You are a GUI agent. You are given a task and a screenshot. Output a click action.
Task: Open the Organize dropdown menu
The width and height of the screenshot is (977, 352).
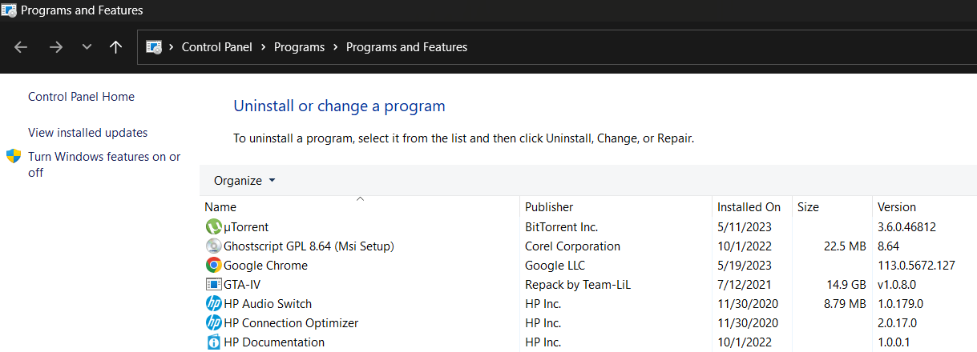click(x=244, y=181)
